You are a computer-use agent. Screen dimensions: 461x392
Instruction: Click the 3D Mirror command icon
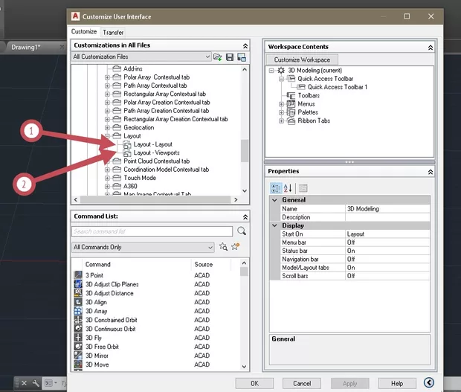click(x=79, y=356)
